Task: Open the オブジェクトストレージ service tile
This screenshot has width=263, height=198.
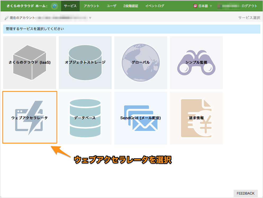Action: (85, 63)
